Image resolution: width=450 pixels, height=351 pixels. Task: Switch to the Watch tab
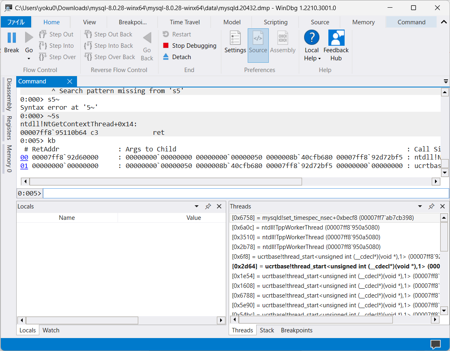[x=51, y=330]
